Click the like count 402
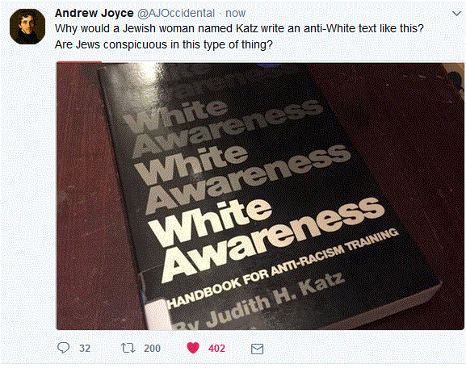The image size is (466, 368). 216,348
